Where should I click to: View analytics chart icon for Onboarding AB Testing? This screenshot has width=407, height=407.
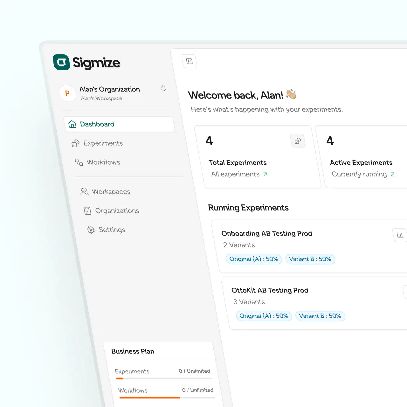400,235
